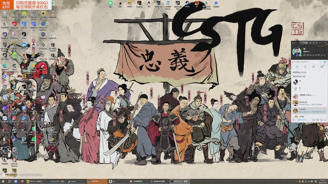Open the Windows Start menu
Image resolution: width=328 pixels, height=184 pixels.
tap(3, 182)
